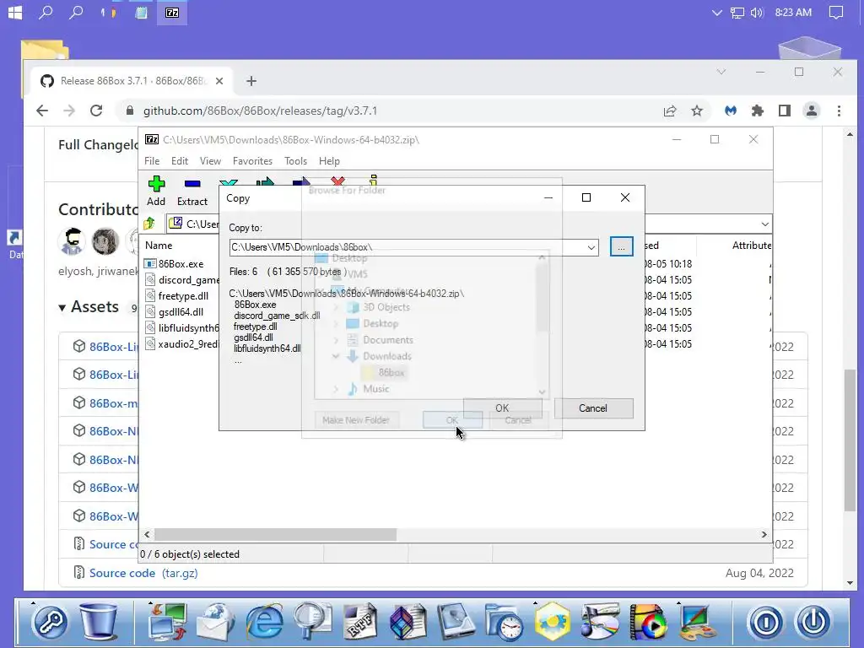Open the hexagon gear dock icon
The width and height of the screenshot is (864, 648).
click(552, 621)
